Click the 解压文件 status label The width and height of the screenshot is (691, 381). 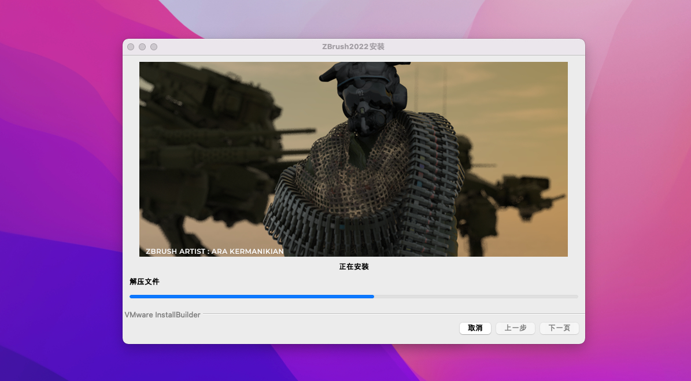pyautogui.click(x=145, y=282)
